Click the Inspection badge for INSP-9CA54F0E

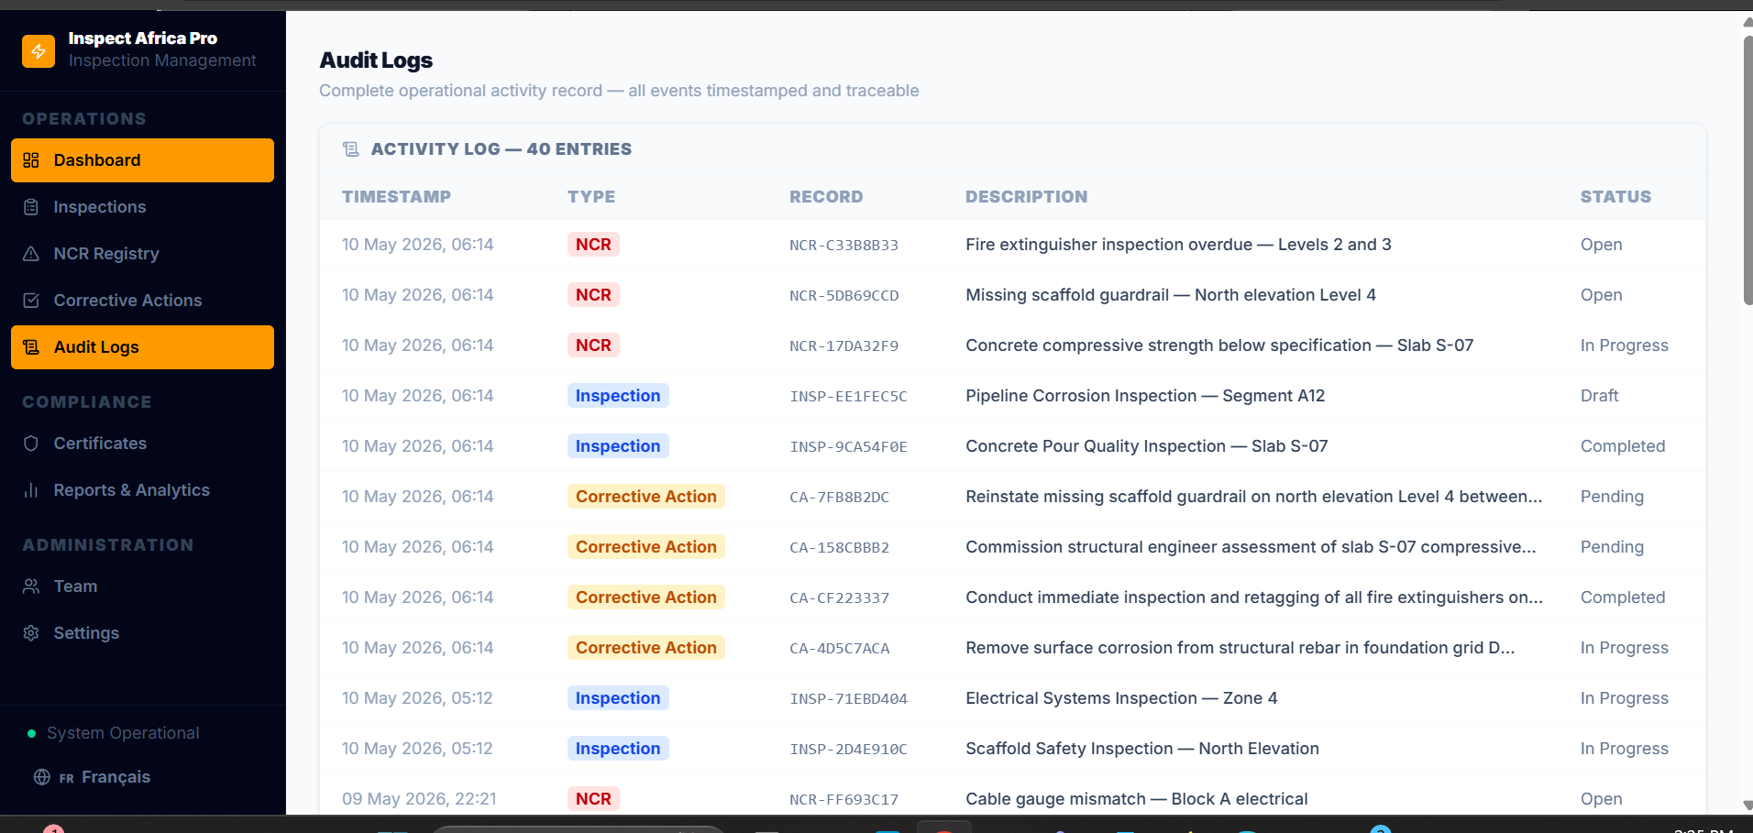tap(618, 446)
